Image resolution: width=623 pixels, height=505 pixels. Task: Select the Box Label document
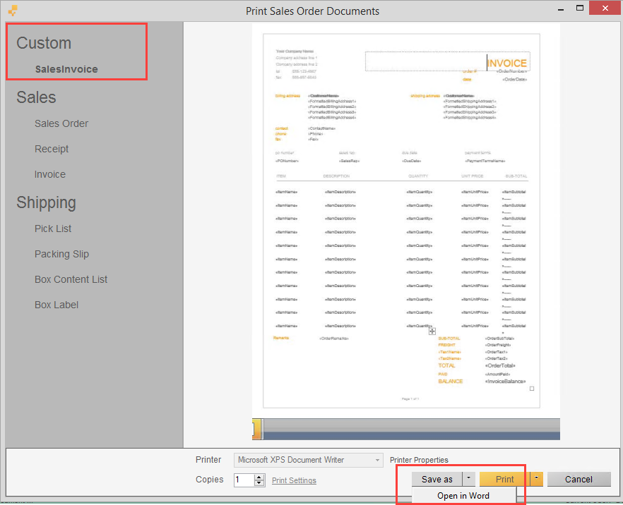click(57, 305)
